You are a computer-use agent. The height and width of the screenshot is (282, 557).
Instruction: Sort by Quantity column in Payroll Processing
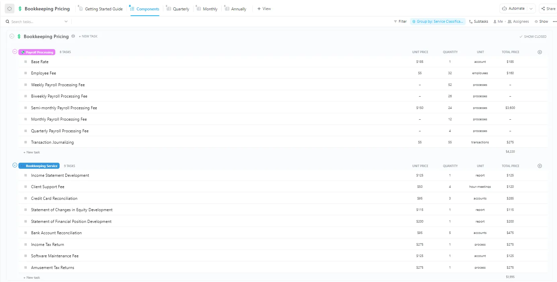coord(450,52)
